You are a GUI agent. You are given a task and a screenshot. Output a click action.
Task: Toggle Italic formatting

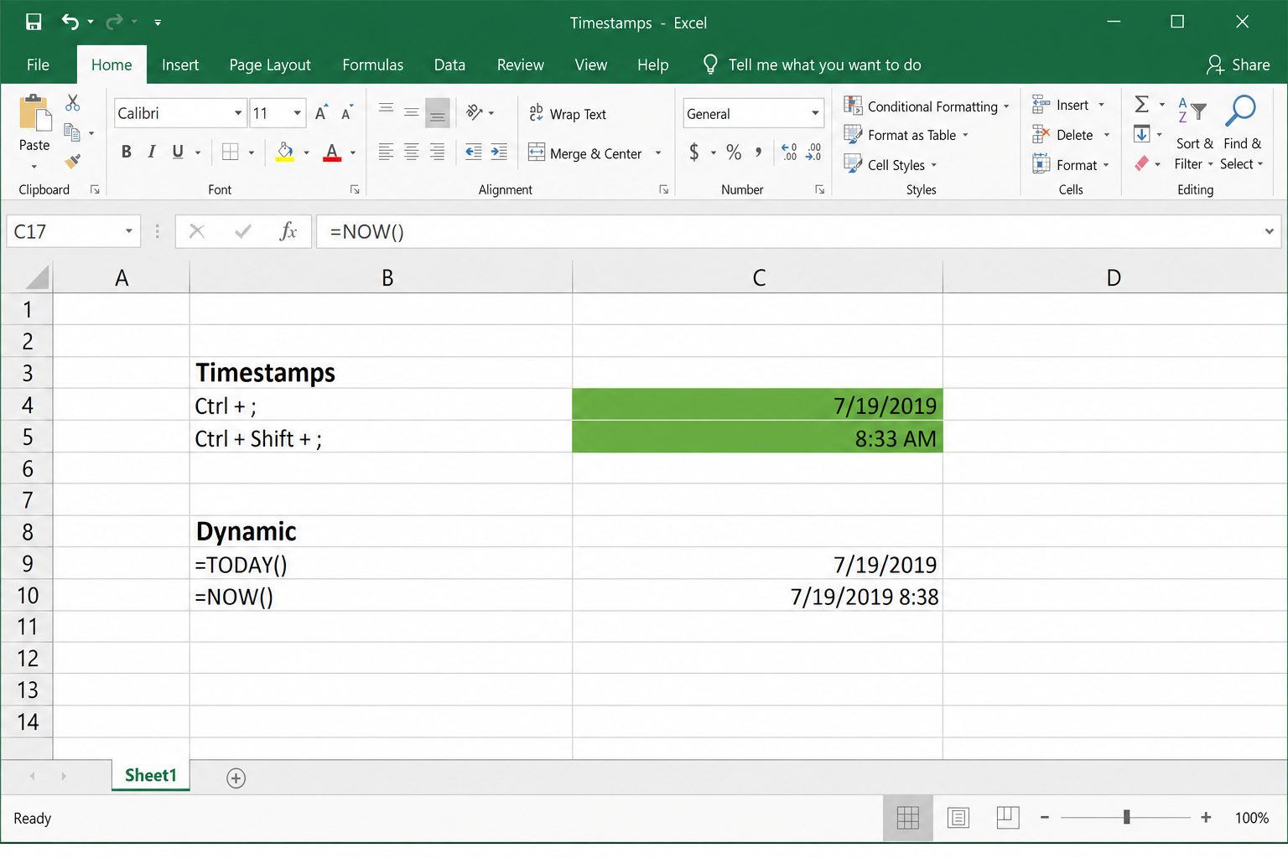(x=152, y=152)
